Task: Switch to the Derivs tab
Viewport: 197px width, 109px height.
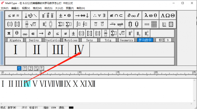Action: [x=34, y=40]
